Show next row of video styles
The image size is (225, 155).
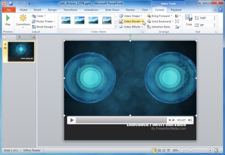116,21
